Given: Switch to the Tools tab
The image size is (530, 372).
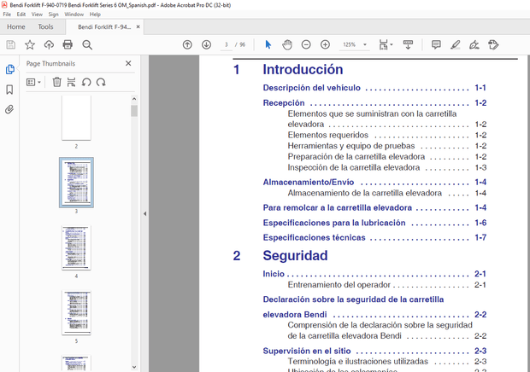Looking at the screenshot, I should point(45,26).
